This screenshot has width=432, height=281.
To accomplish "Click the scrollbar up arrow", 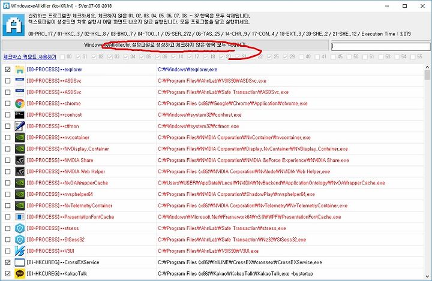I will [427, 67].
